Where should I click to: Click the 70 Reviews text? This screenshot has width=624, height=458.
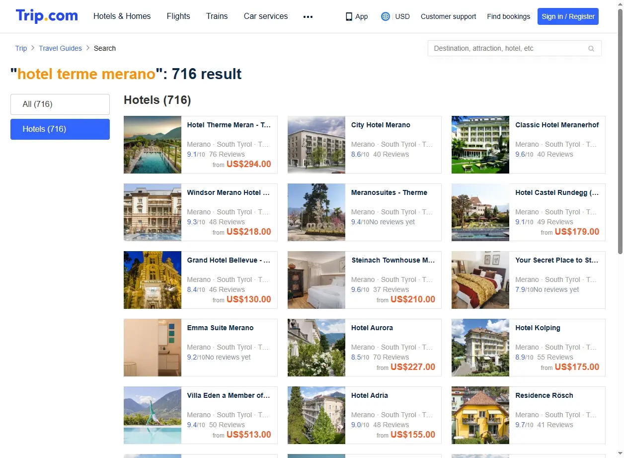(x=391, y=358)
